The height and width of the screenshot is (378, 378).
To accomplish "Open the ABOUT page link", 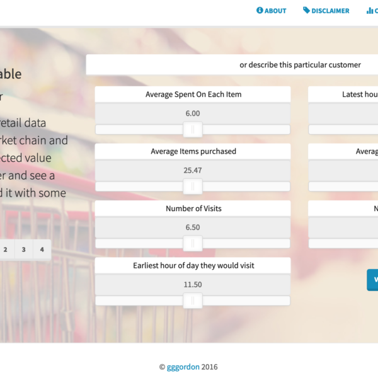I will [x=275, y=11].
